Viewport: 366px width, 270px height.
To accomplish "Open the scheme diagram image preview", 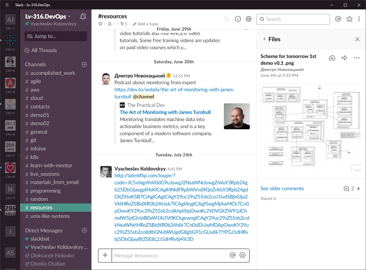I will point(311,127).
